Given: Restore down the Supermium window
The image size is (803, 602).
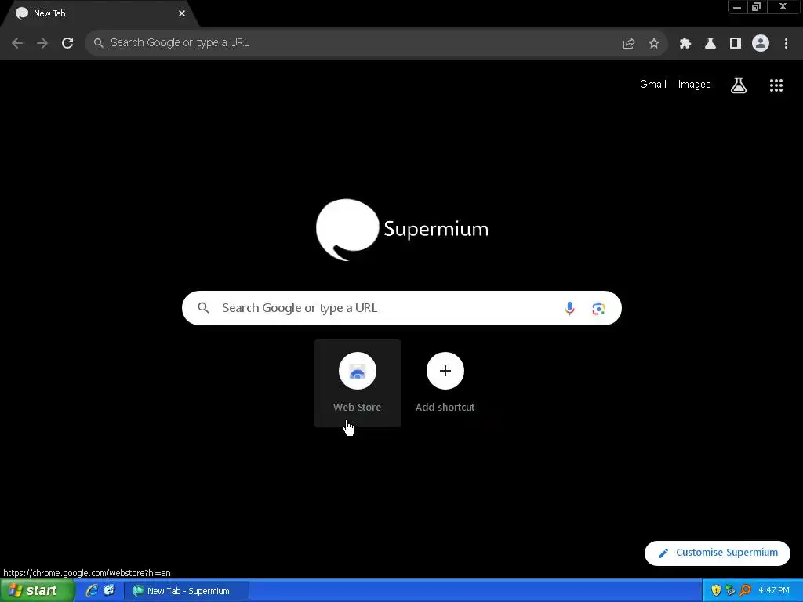Looking at the screenshot, I should [757, 7].
